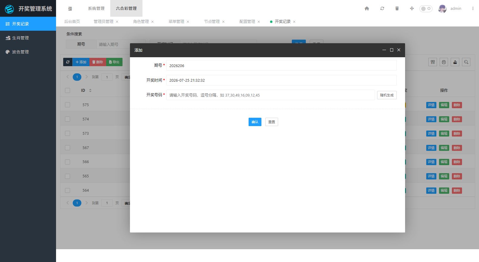Click the print icon above table
The height and width of the screenshot is (262, 479).
tap(444, 62)
